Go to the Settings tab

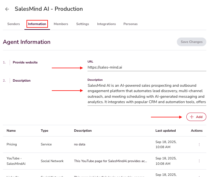(82, 24)
